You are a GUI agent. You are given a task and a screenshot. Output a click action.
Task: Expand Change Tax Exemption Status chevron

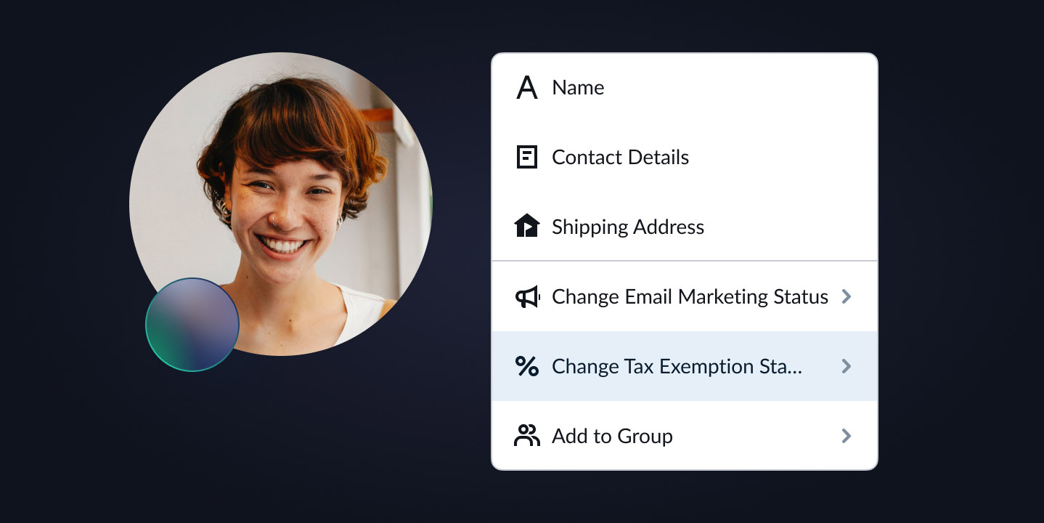point(846,366)
